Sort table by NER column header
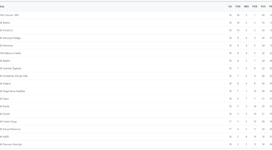272x150 pixels. coord(246,7)
